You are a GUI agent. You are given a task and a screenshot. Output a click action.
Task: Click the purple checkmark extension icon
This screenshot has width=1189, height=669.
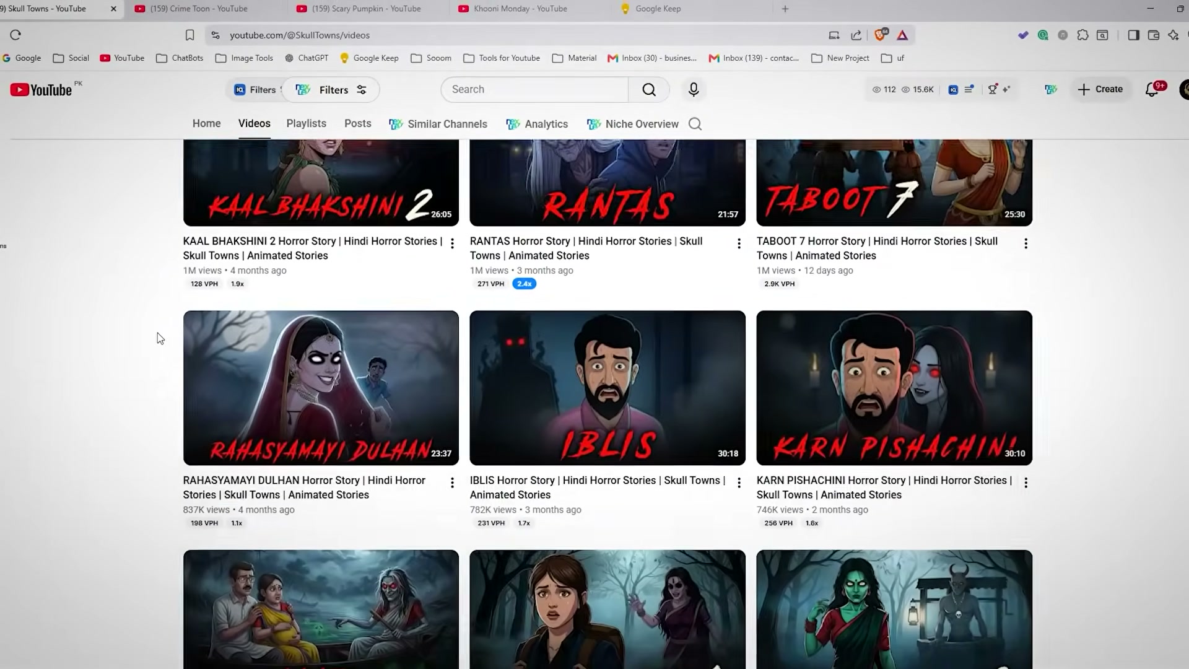(x=1023, y=35)
